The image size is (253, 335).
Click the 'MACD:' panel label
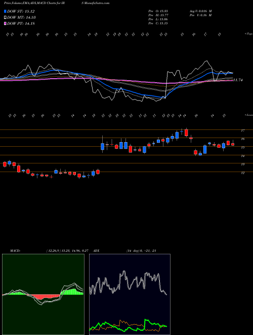(x=15, y=251)
